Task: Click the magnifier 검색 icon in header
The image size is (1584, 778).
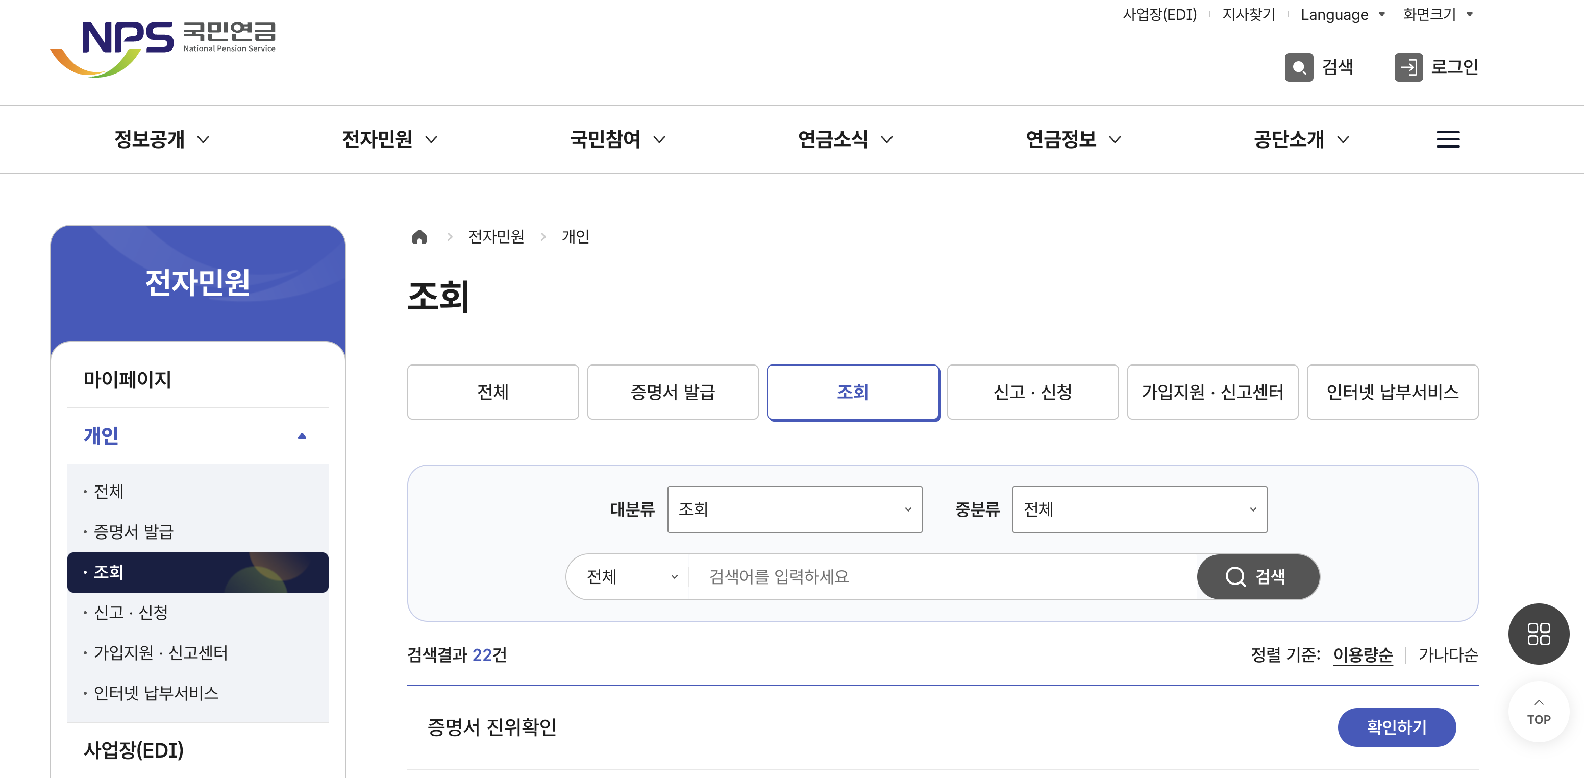Action: 1299,67
